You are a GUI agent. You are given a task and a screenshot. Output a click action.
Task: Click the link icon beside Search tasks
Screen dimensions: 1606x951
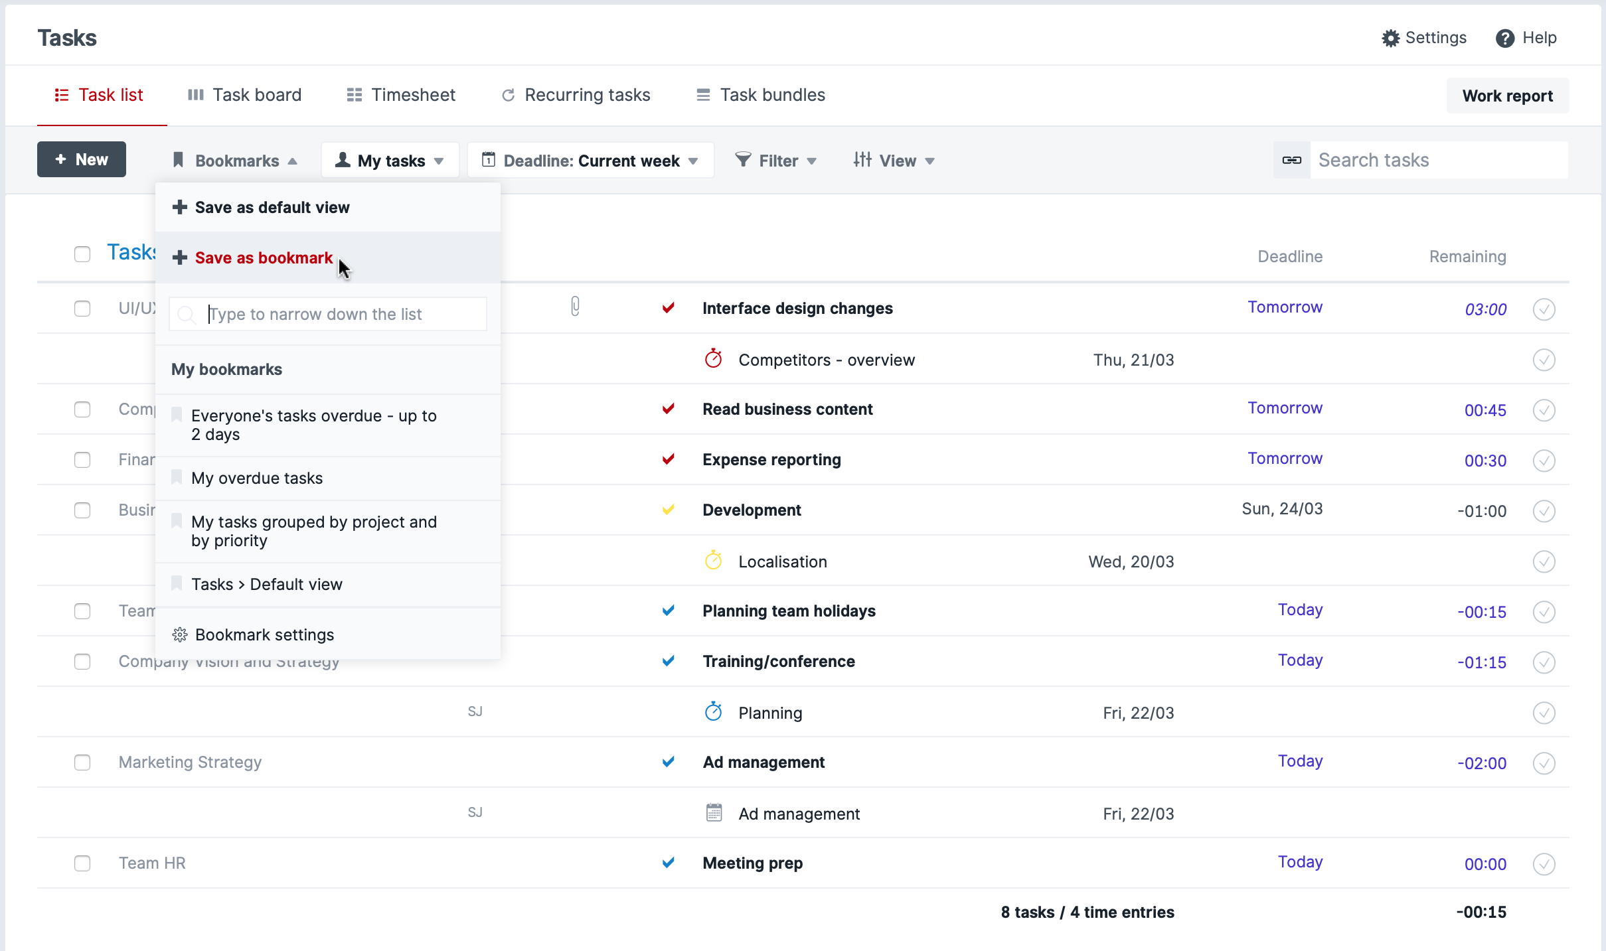pyautogui.click(x=1291, y=160)
